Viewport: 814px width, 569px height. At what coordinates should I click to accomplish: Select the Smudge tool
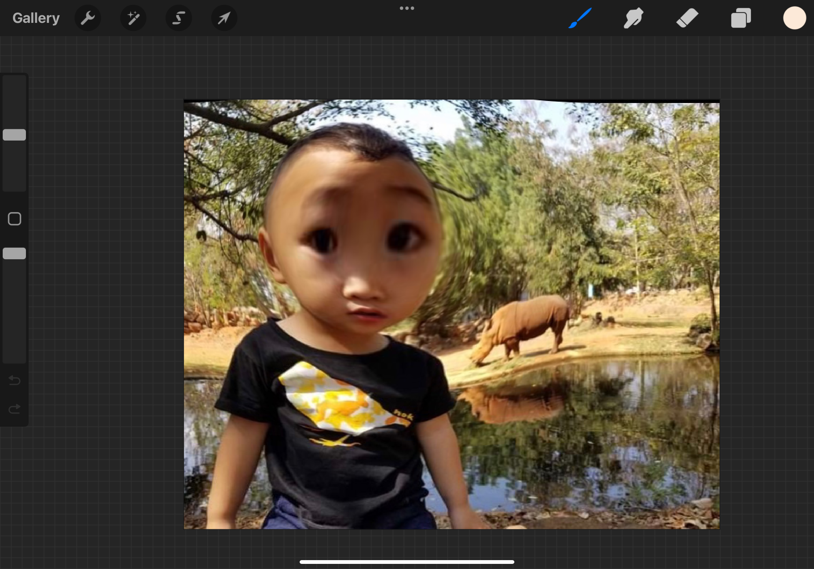click(x=634, y=18)
